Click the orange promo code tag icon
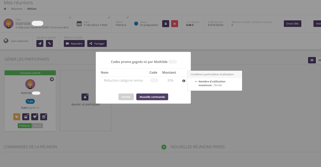This screenshot has width=321, height=167. [x=17, y=117]
